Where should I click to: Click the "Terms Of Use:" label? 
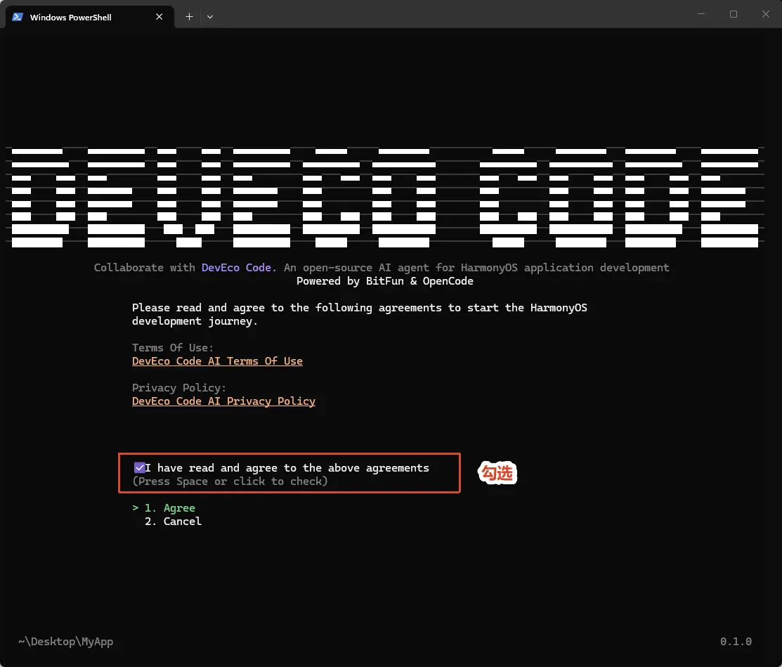(x=173, y=348)
